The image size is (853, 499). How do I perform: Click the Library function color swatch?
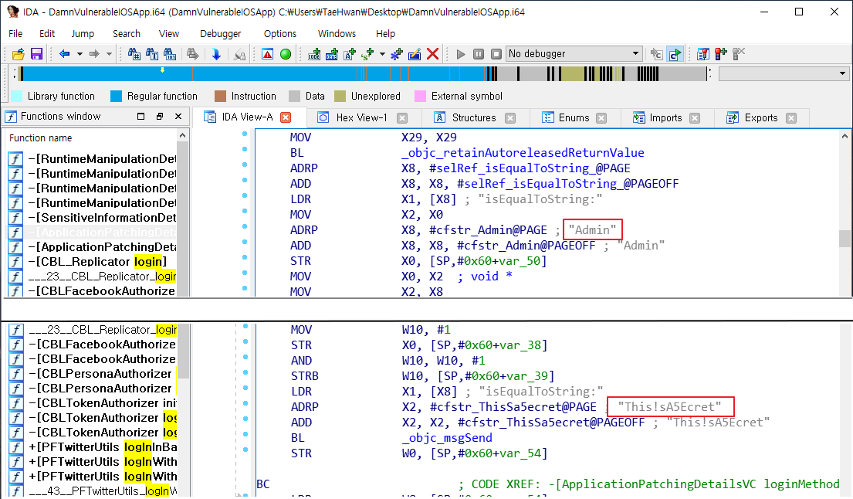[17, 97]
